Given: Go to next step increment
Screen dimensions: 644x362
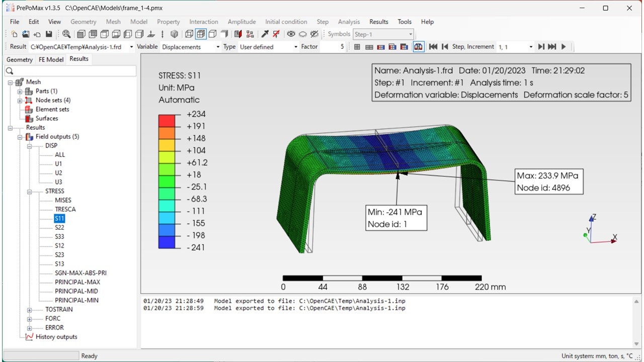Looking at the screenshot, I should click(x=541, y=47).
